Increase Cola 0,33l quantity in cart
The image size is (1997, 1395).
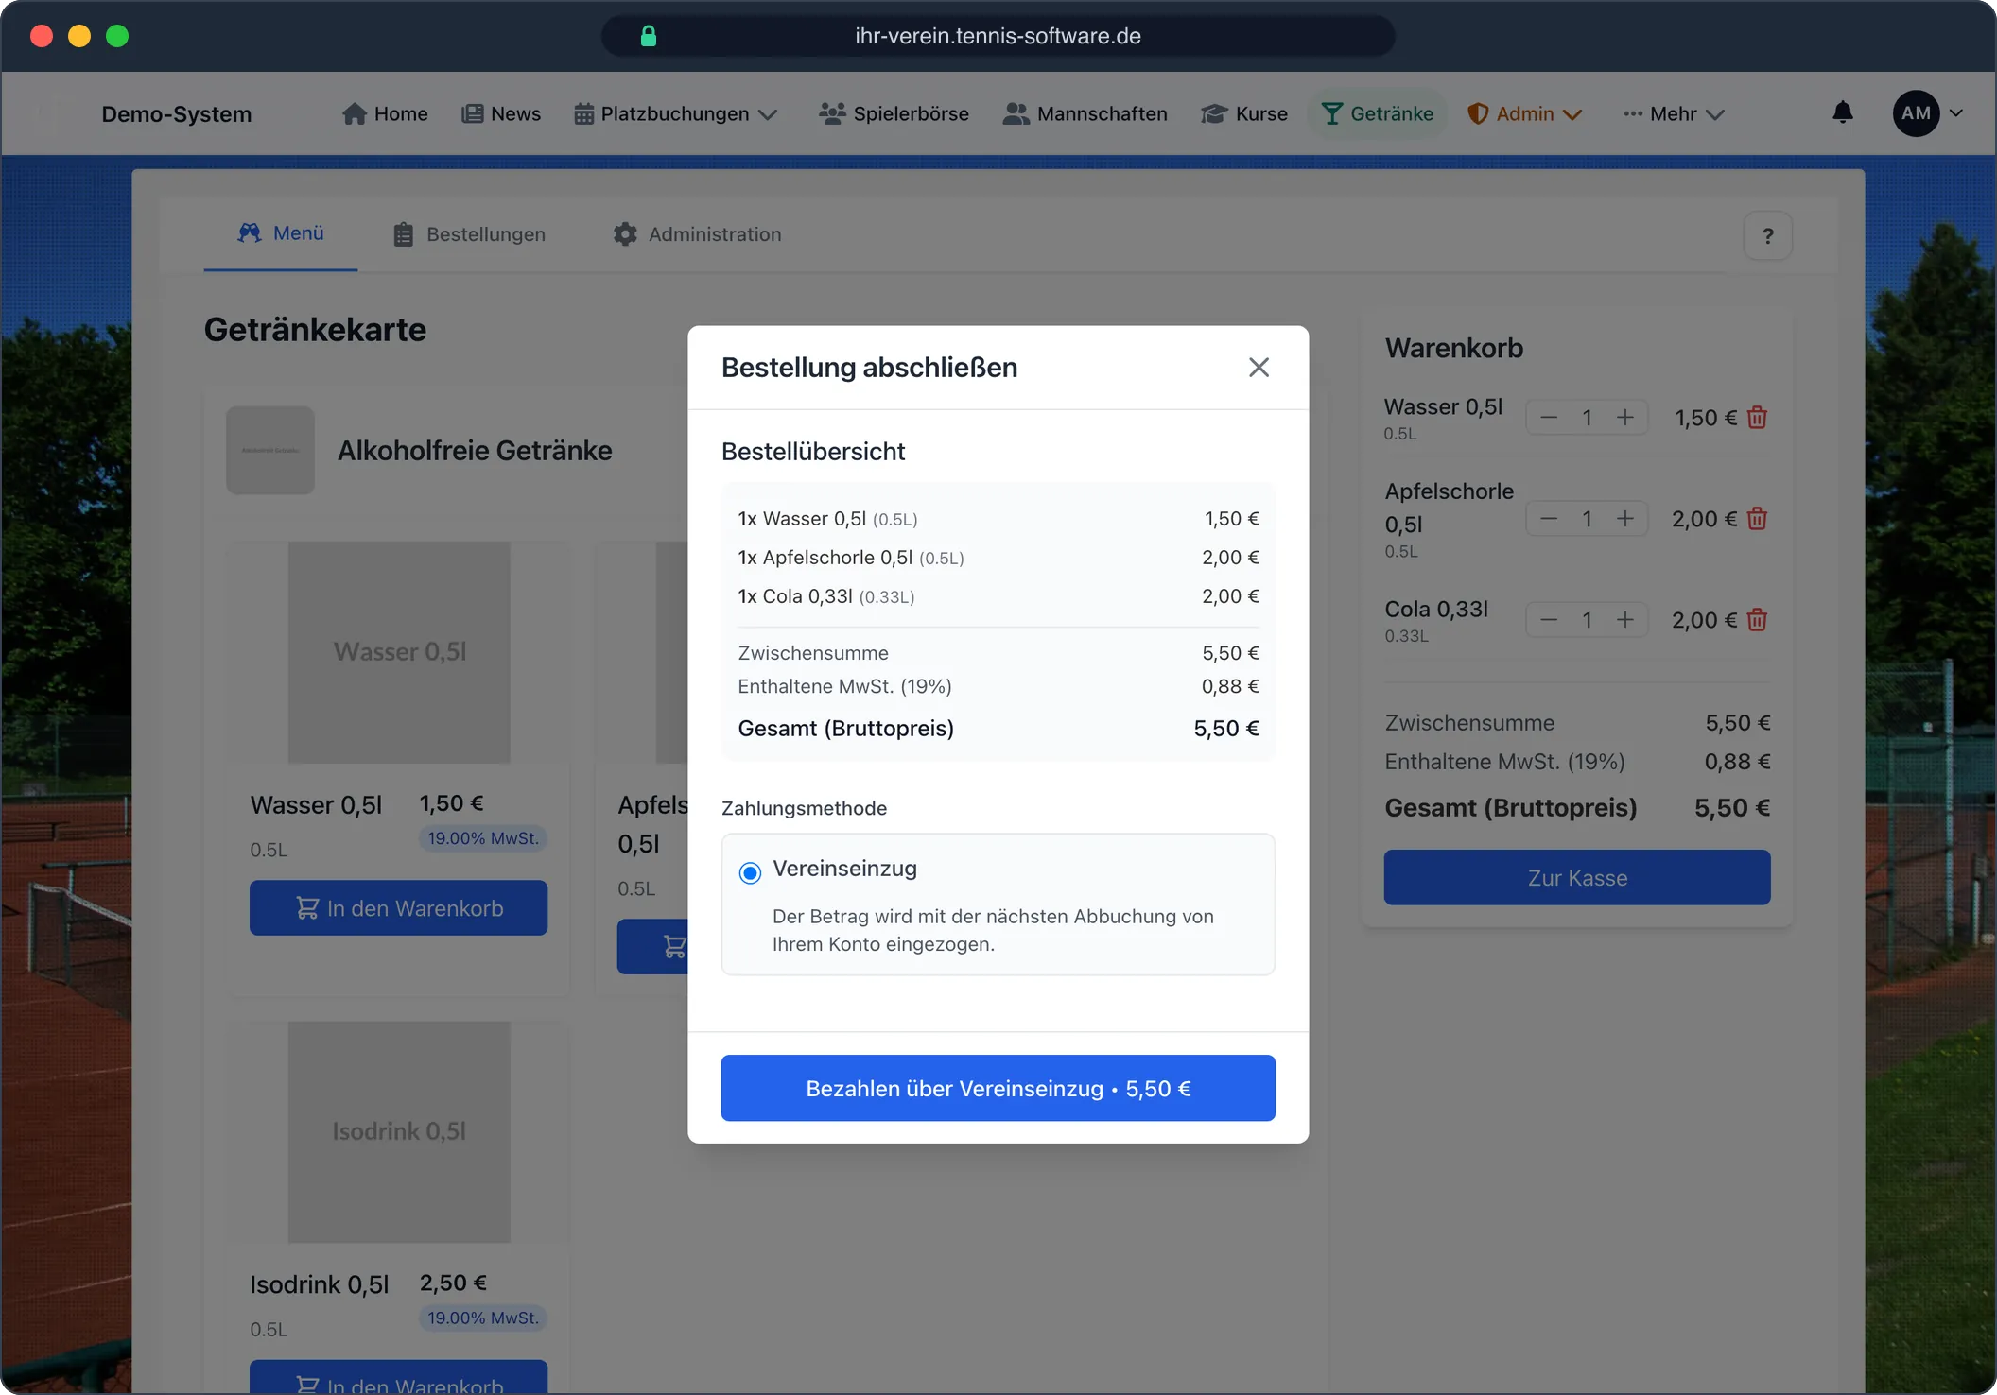coord(1625,620)
